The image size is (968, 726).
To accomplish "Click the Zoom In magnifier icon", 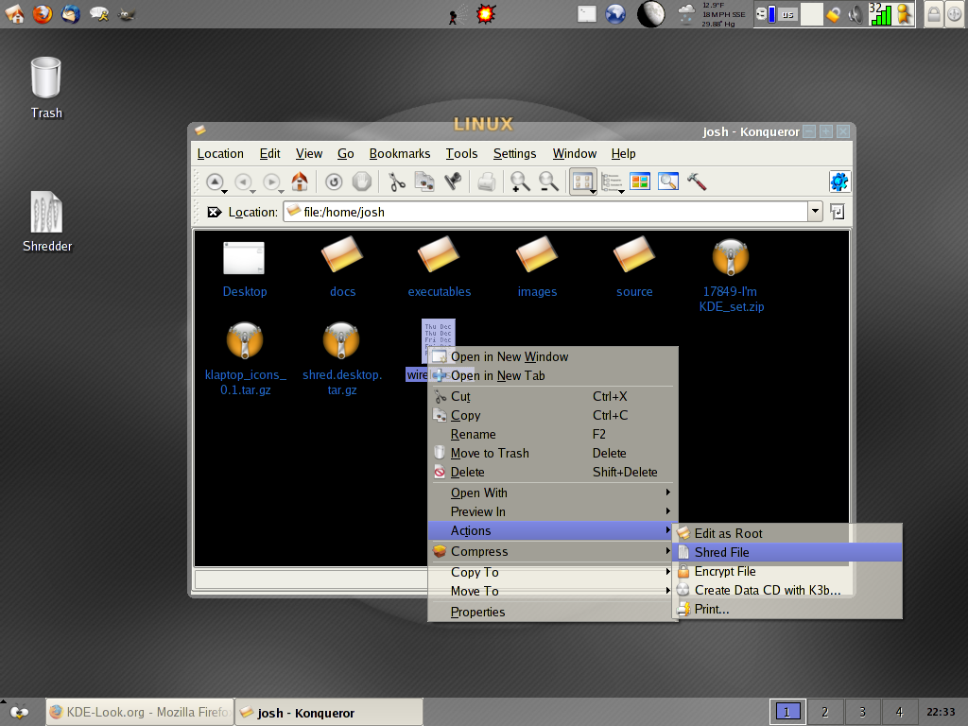I will coord(520,181).
